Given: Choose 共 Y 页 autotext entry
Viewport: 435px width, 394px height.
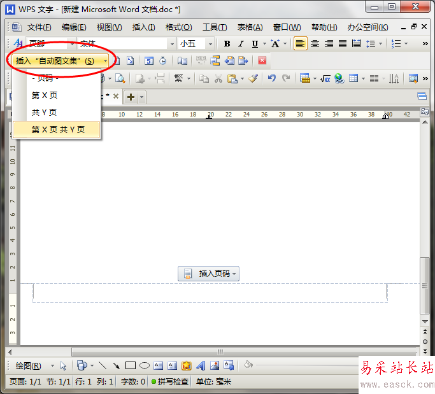Looking at the screenshot, I should tap(56, 112).
